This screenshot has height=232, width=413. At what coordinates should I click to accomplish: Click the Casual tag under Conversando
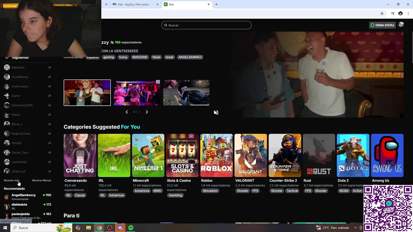pos(80,195)
